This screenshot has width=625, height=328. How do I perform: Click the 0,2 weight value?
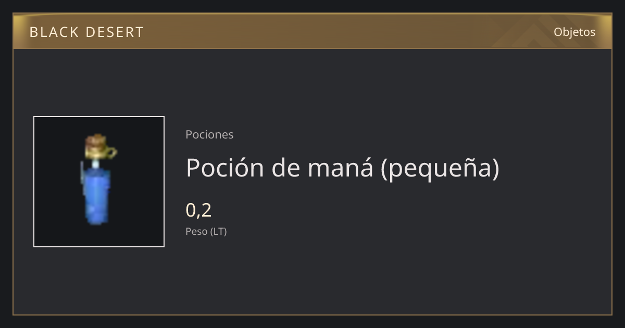click(x=199, y=210)
